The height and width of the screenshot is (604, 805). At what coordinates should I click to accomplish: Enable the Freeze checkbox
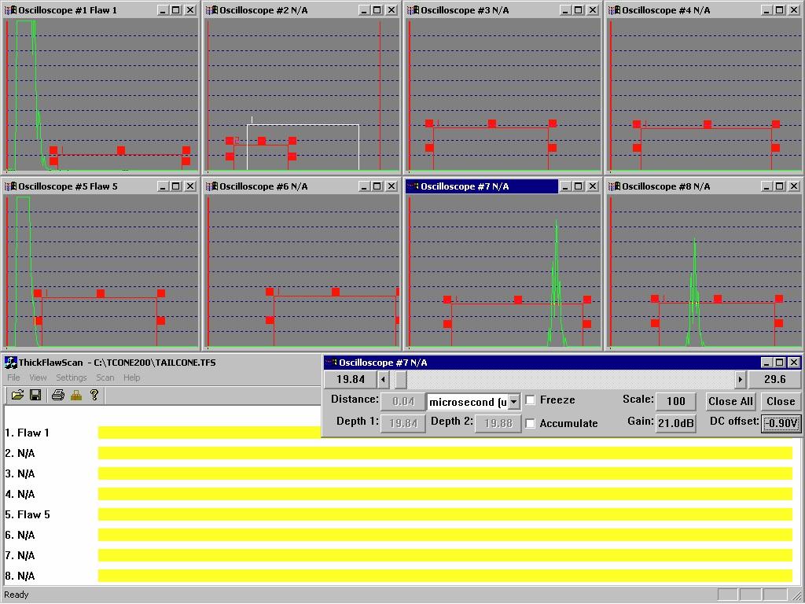pos(531,400)
